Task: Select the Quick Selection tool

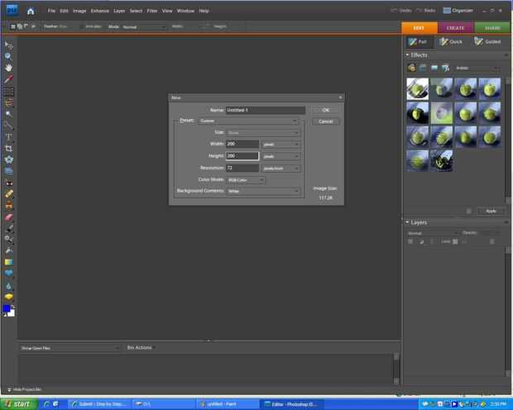Action: [9, 126]
